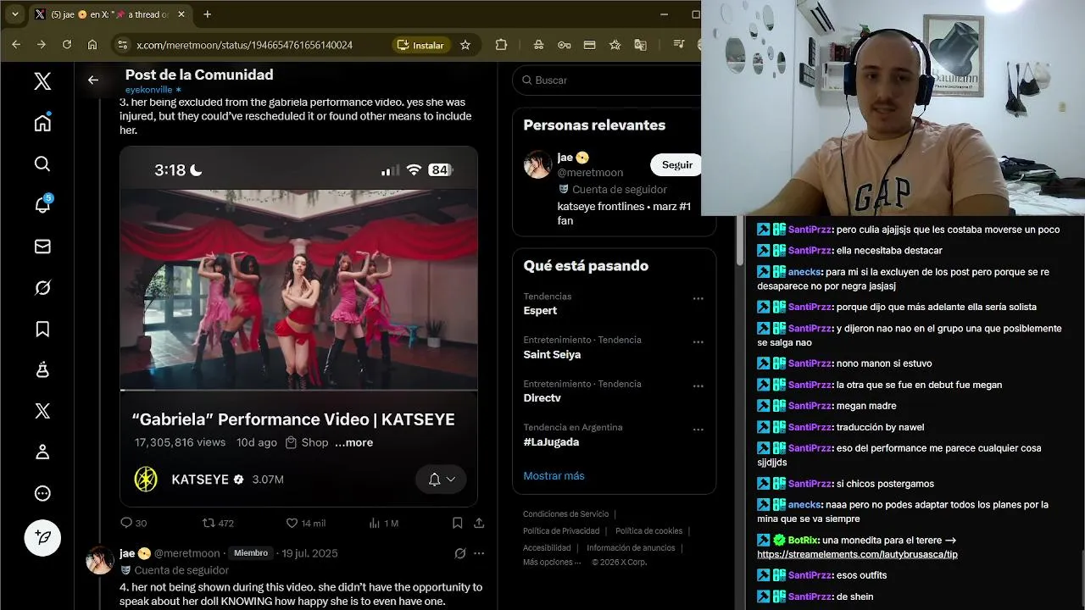This screenshot has height=610, width=1085.
Task: Open Notifications bell with badge 5
Action: tap(42, 204)
